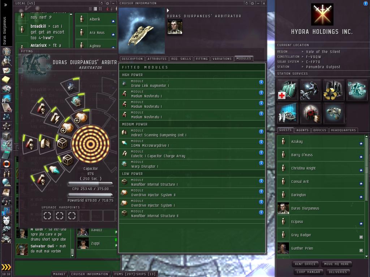This screenshot has width=370, height=277.
Task: Show info for Eutectic I Capacitor Charge Array
Action: [261, 153]
